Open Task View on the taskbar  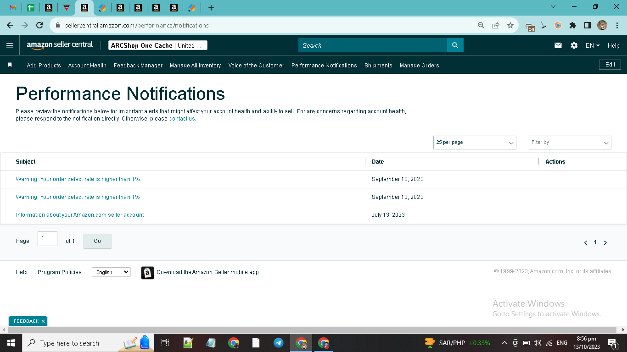click(x=165, y=343)
